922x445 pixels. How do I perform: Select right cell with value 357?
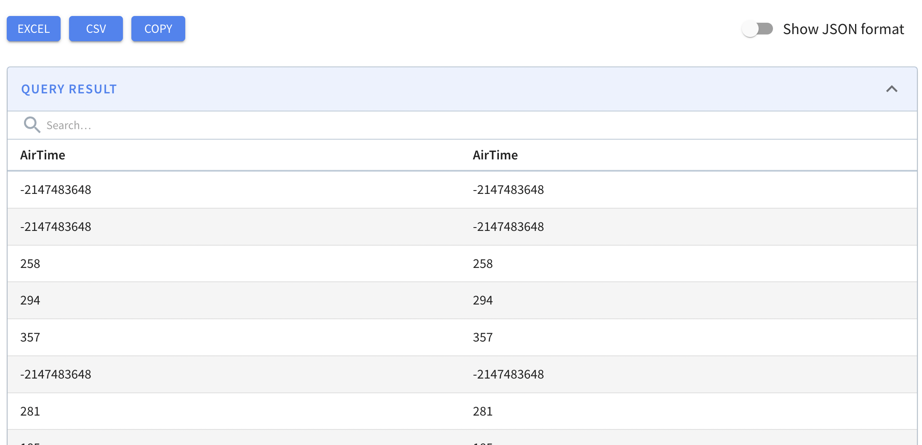point(483,337)
